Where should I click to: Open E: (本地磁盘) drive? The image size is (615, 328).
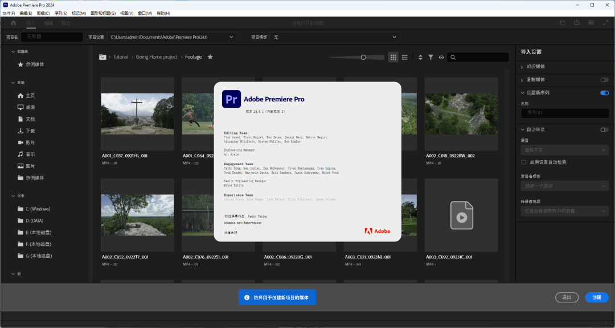point(35,232)
